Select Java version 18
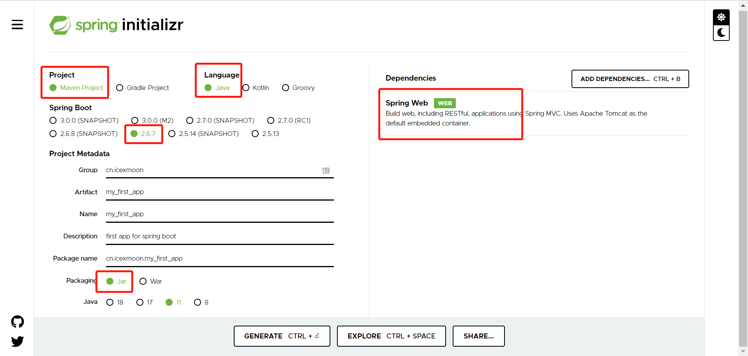The height and width of the screenshot is (356, 748). click(115, 302)
